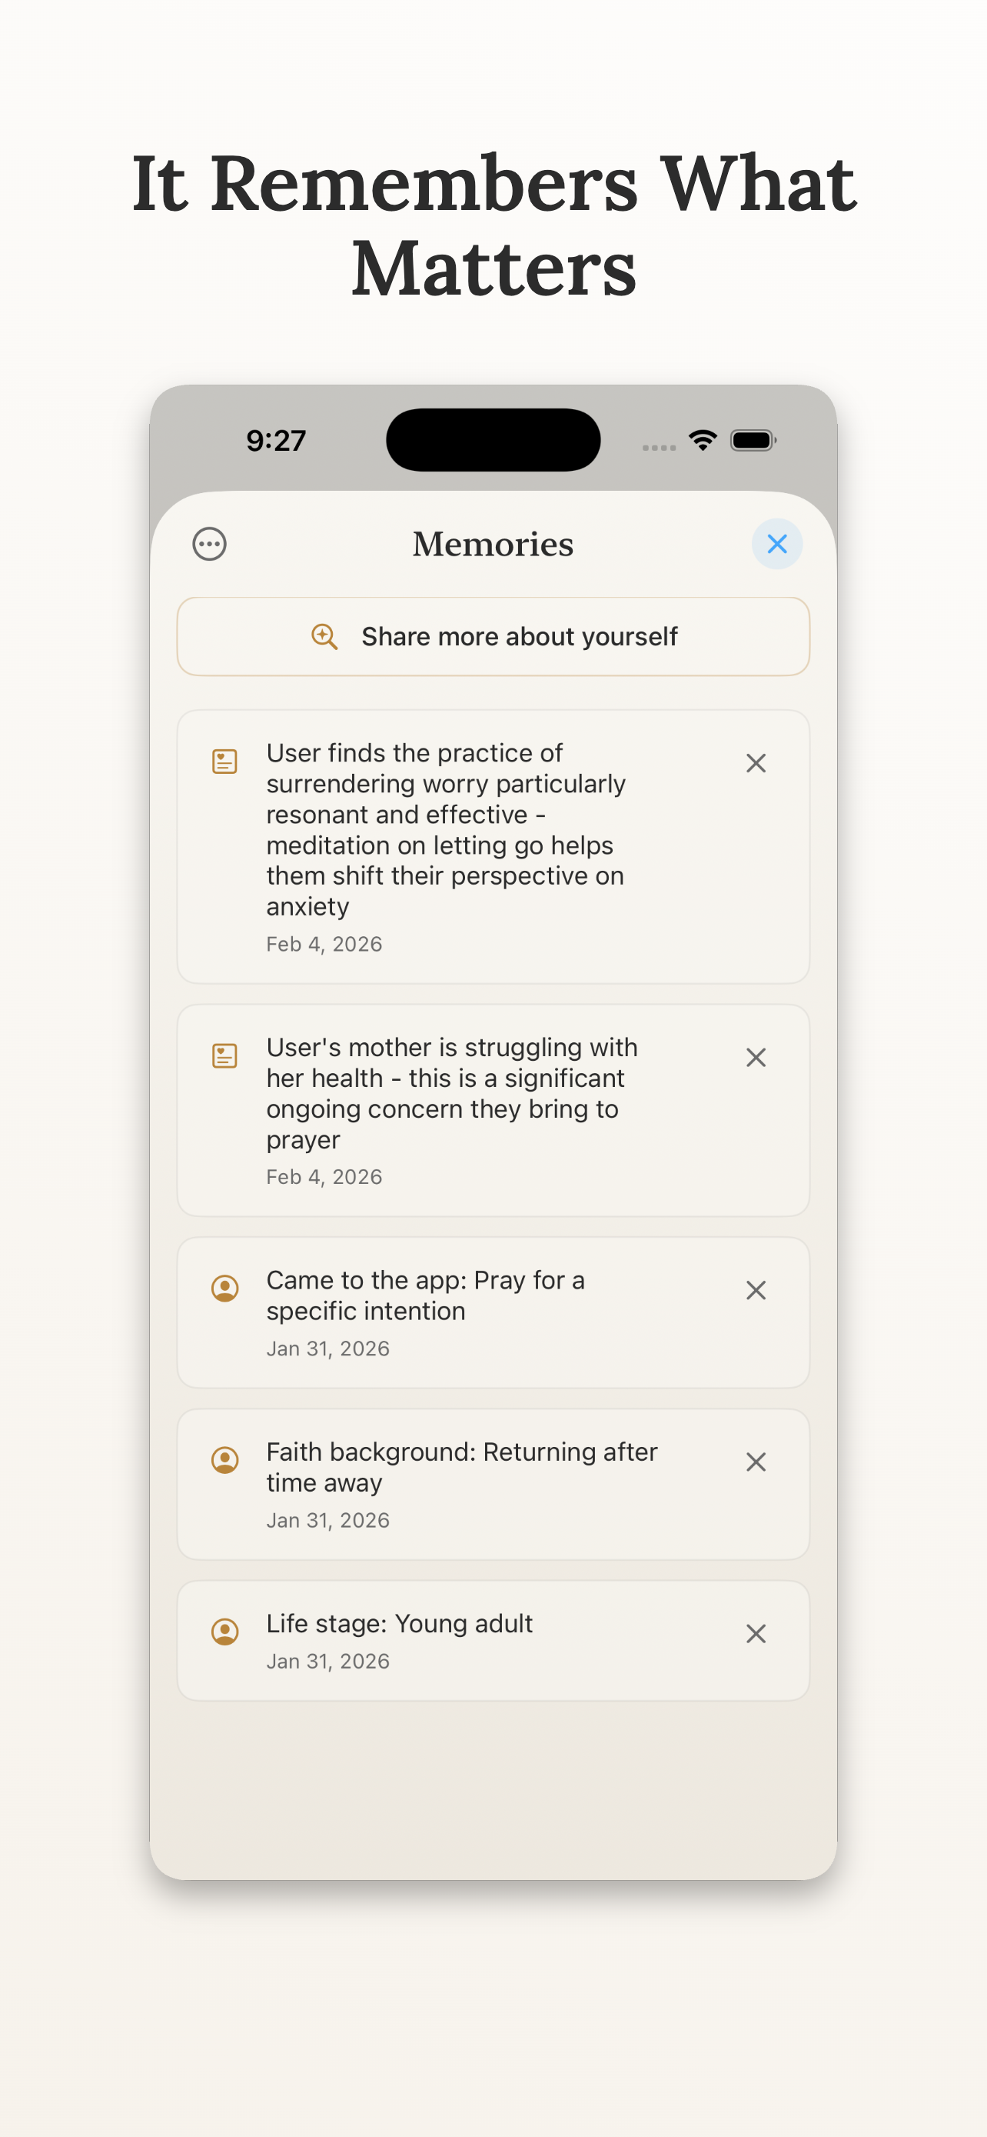987x2137 pixels.
Task: Delete the surrendering worry memory
Action: pos(755,763)
